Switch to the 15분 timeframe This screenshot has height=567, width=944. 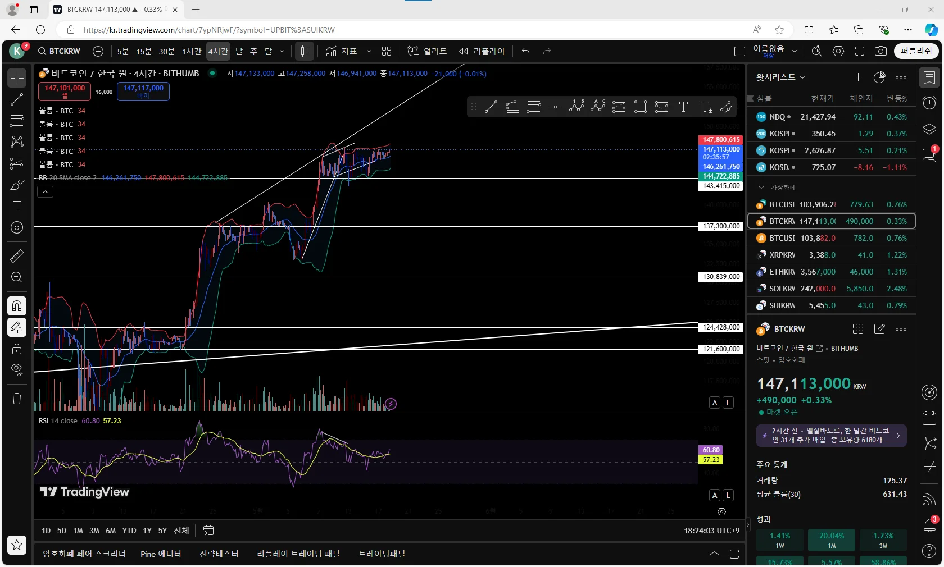point(144,51)
